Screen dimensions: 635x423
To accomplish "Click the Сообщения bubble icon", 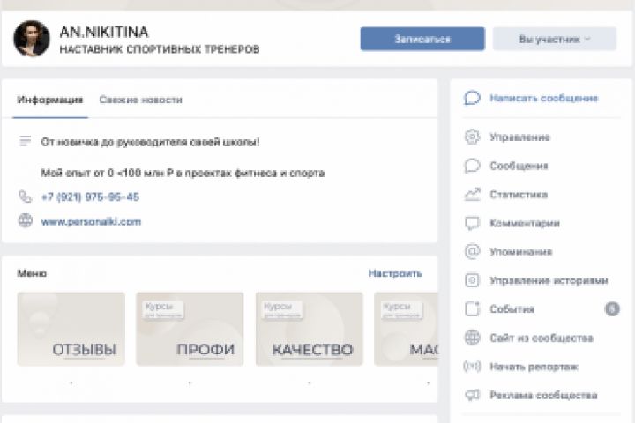I will 472,166.
